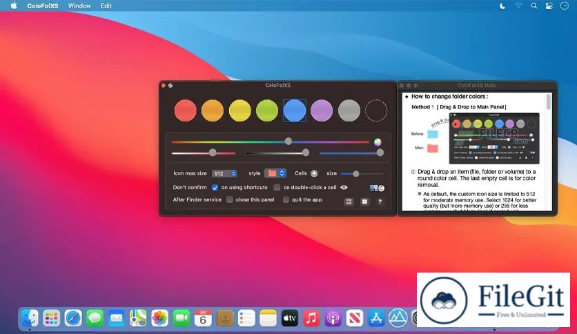The width and height of the screenshot is (577, 334).
Task: Open Launchpad from the Dock
Action: pos(51,318)
